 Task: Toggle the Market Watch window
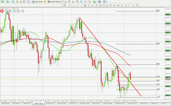pyautogui.click(x=13, y=2)
